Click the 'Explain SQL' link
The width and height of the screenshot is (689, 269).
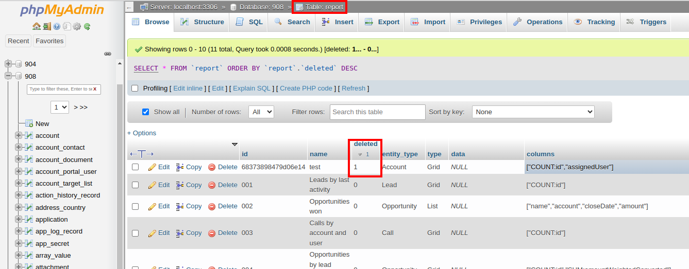point(251,88)
